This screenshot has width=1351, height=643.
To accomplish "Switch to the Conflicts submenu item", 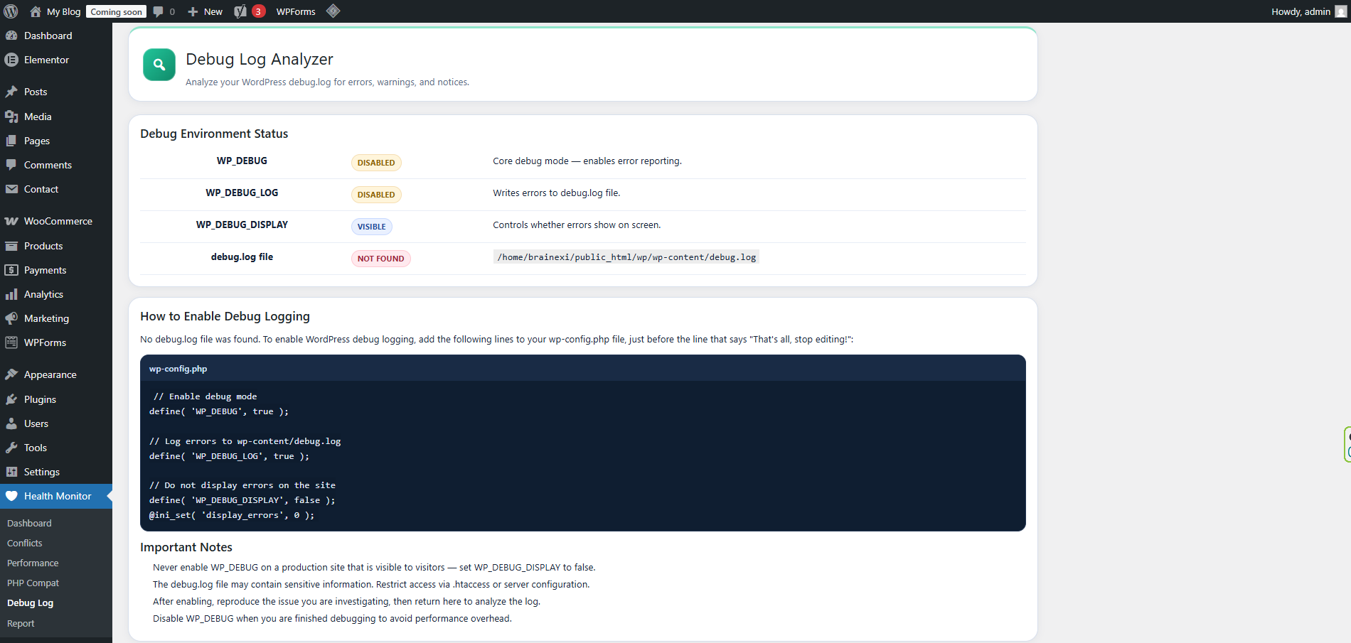I will pyautogui.click(x=24, y=543).
